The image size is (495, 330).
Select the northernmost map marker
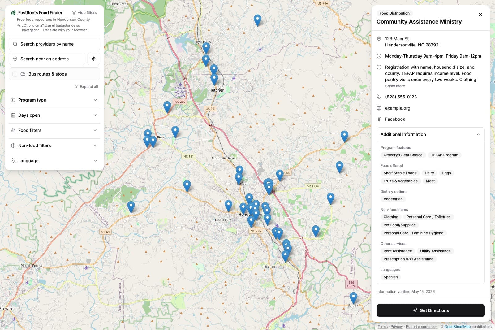pyautogui.click(x=257, y=20)
